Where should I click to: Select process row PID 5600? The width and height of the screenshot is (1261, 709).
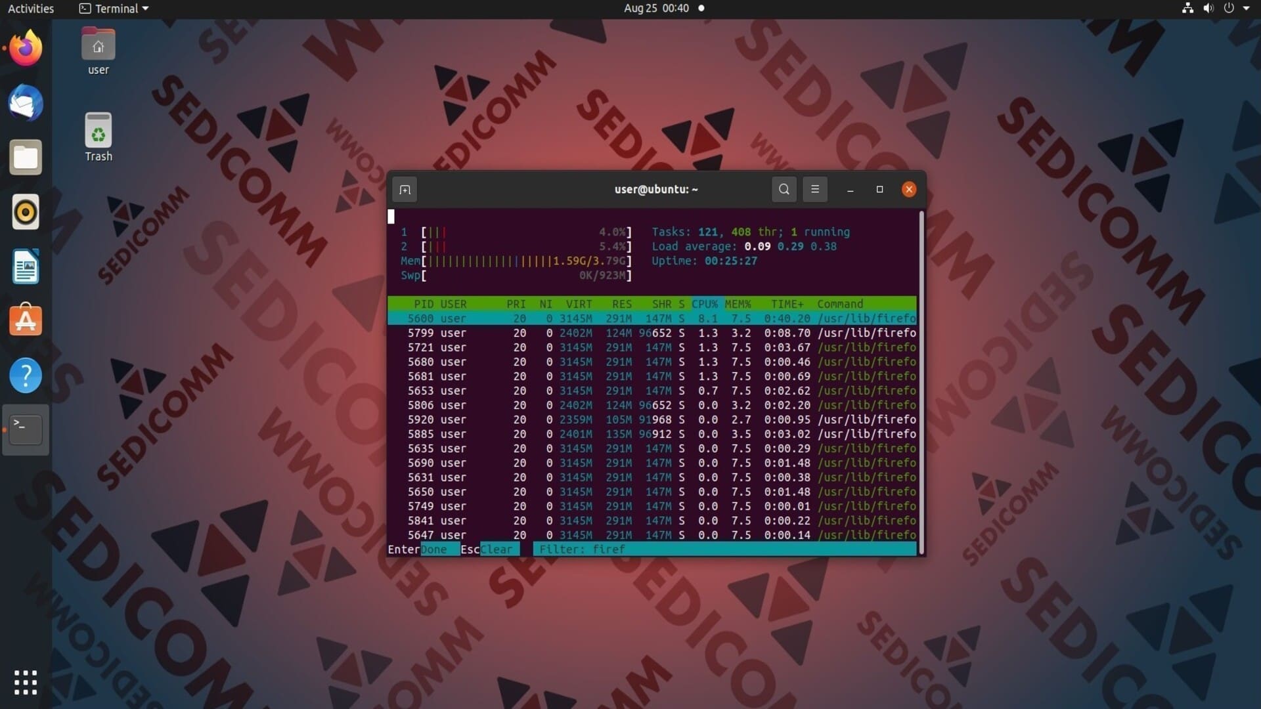[652, 318]
